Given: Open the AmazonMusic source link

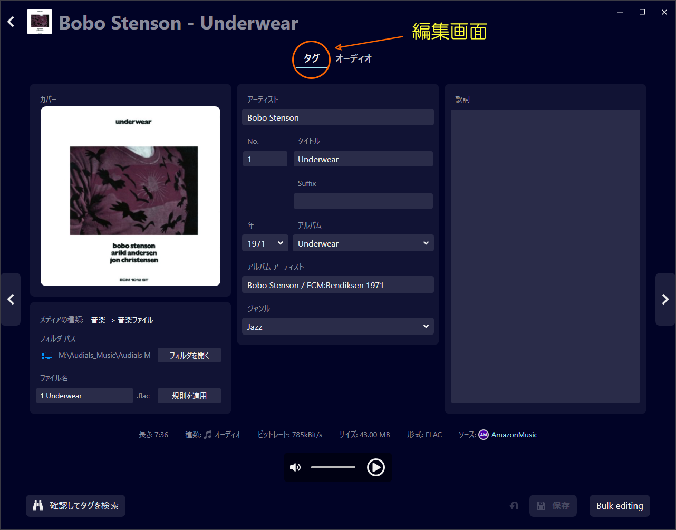Looking at the screenshot, I should coord(514,435).
